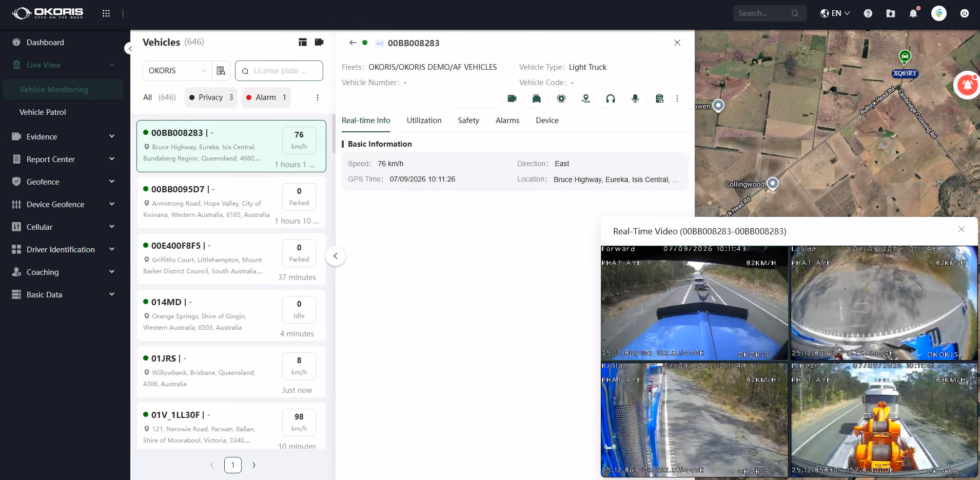Open the EN language dropdown
This screenshot has width=980, height=480.
point(835,13)
